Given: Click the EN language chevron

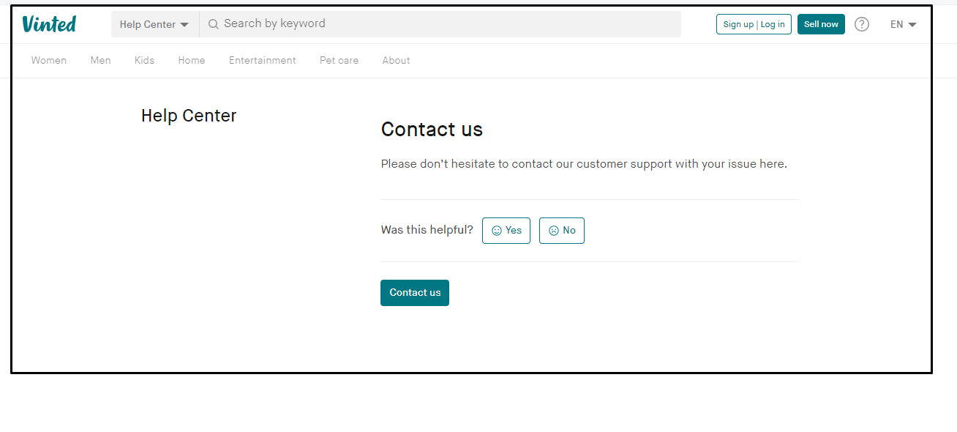Looking at the screenshot, I should click(912, 23).
